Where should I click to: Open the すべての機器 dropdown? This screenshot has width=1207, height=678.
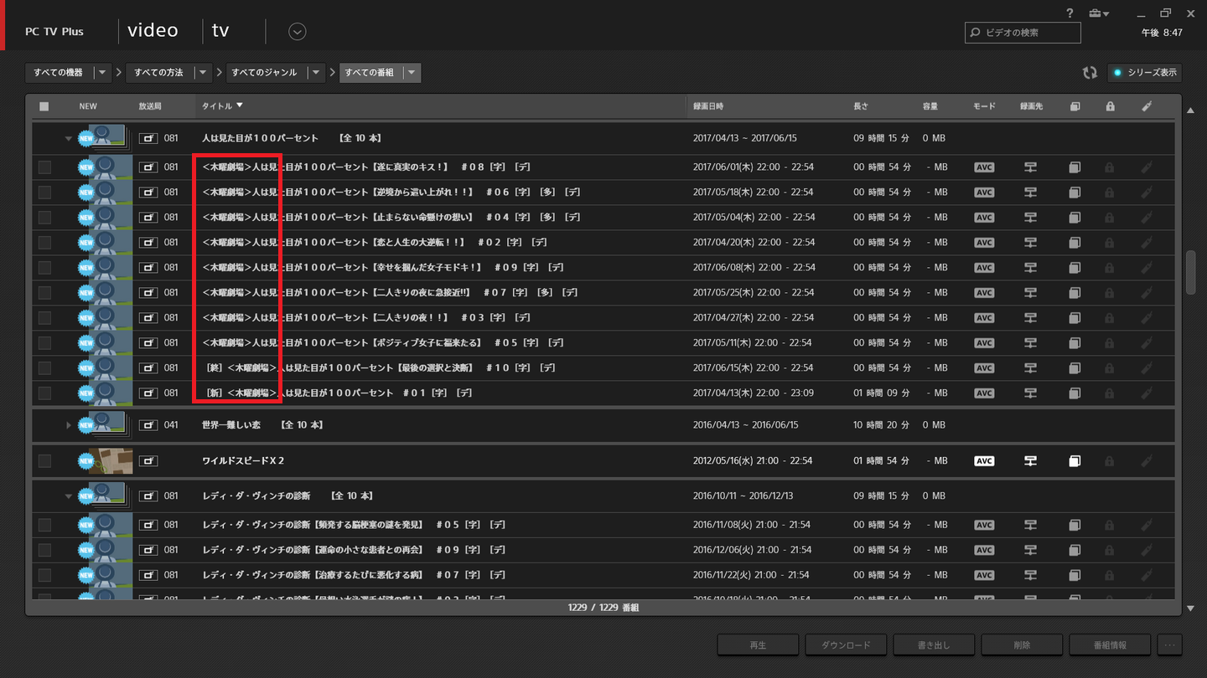pyautogui.click(x=102, y=73)
